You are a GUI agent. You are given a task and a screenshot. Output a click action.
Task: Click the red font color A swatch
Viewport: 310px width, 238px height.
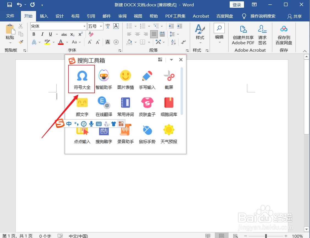61,42
